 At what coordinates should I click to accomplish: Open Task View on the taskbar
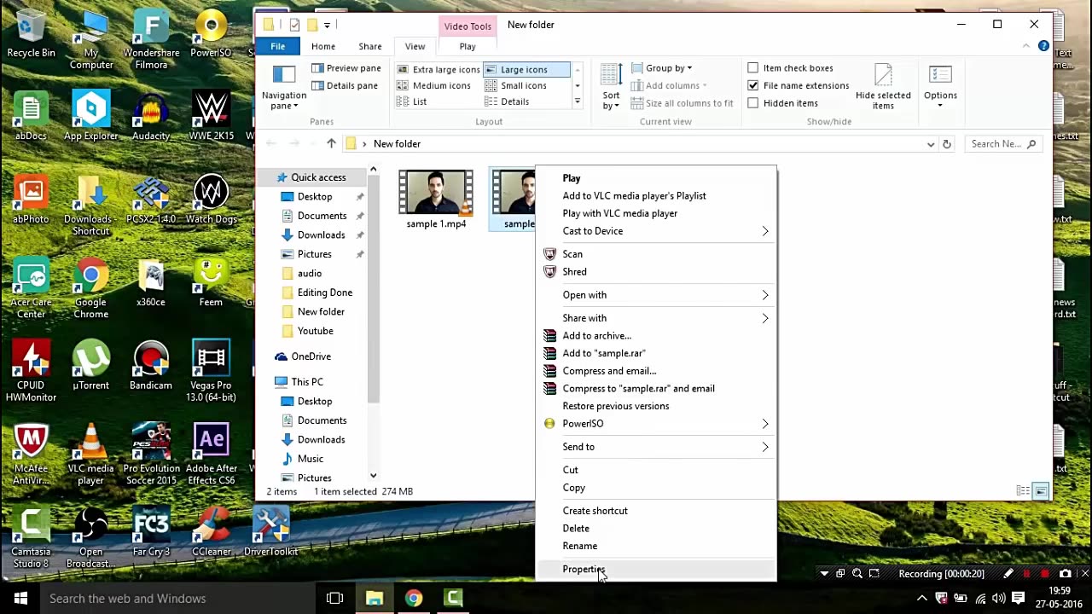(334, 599)
